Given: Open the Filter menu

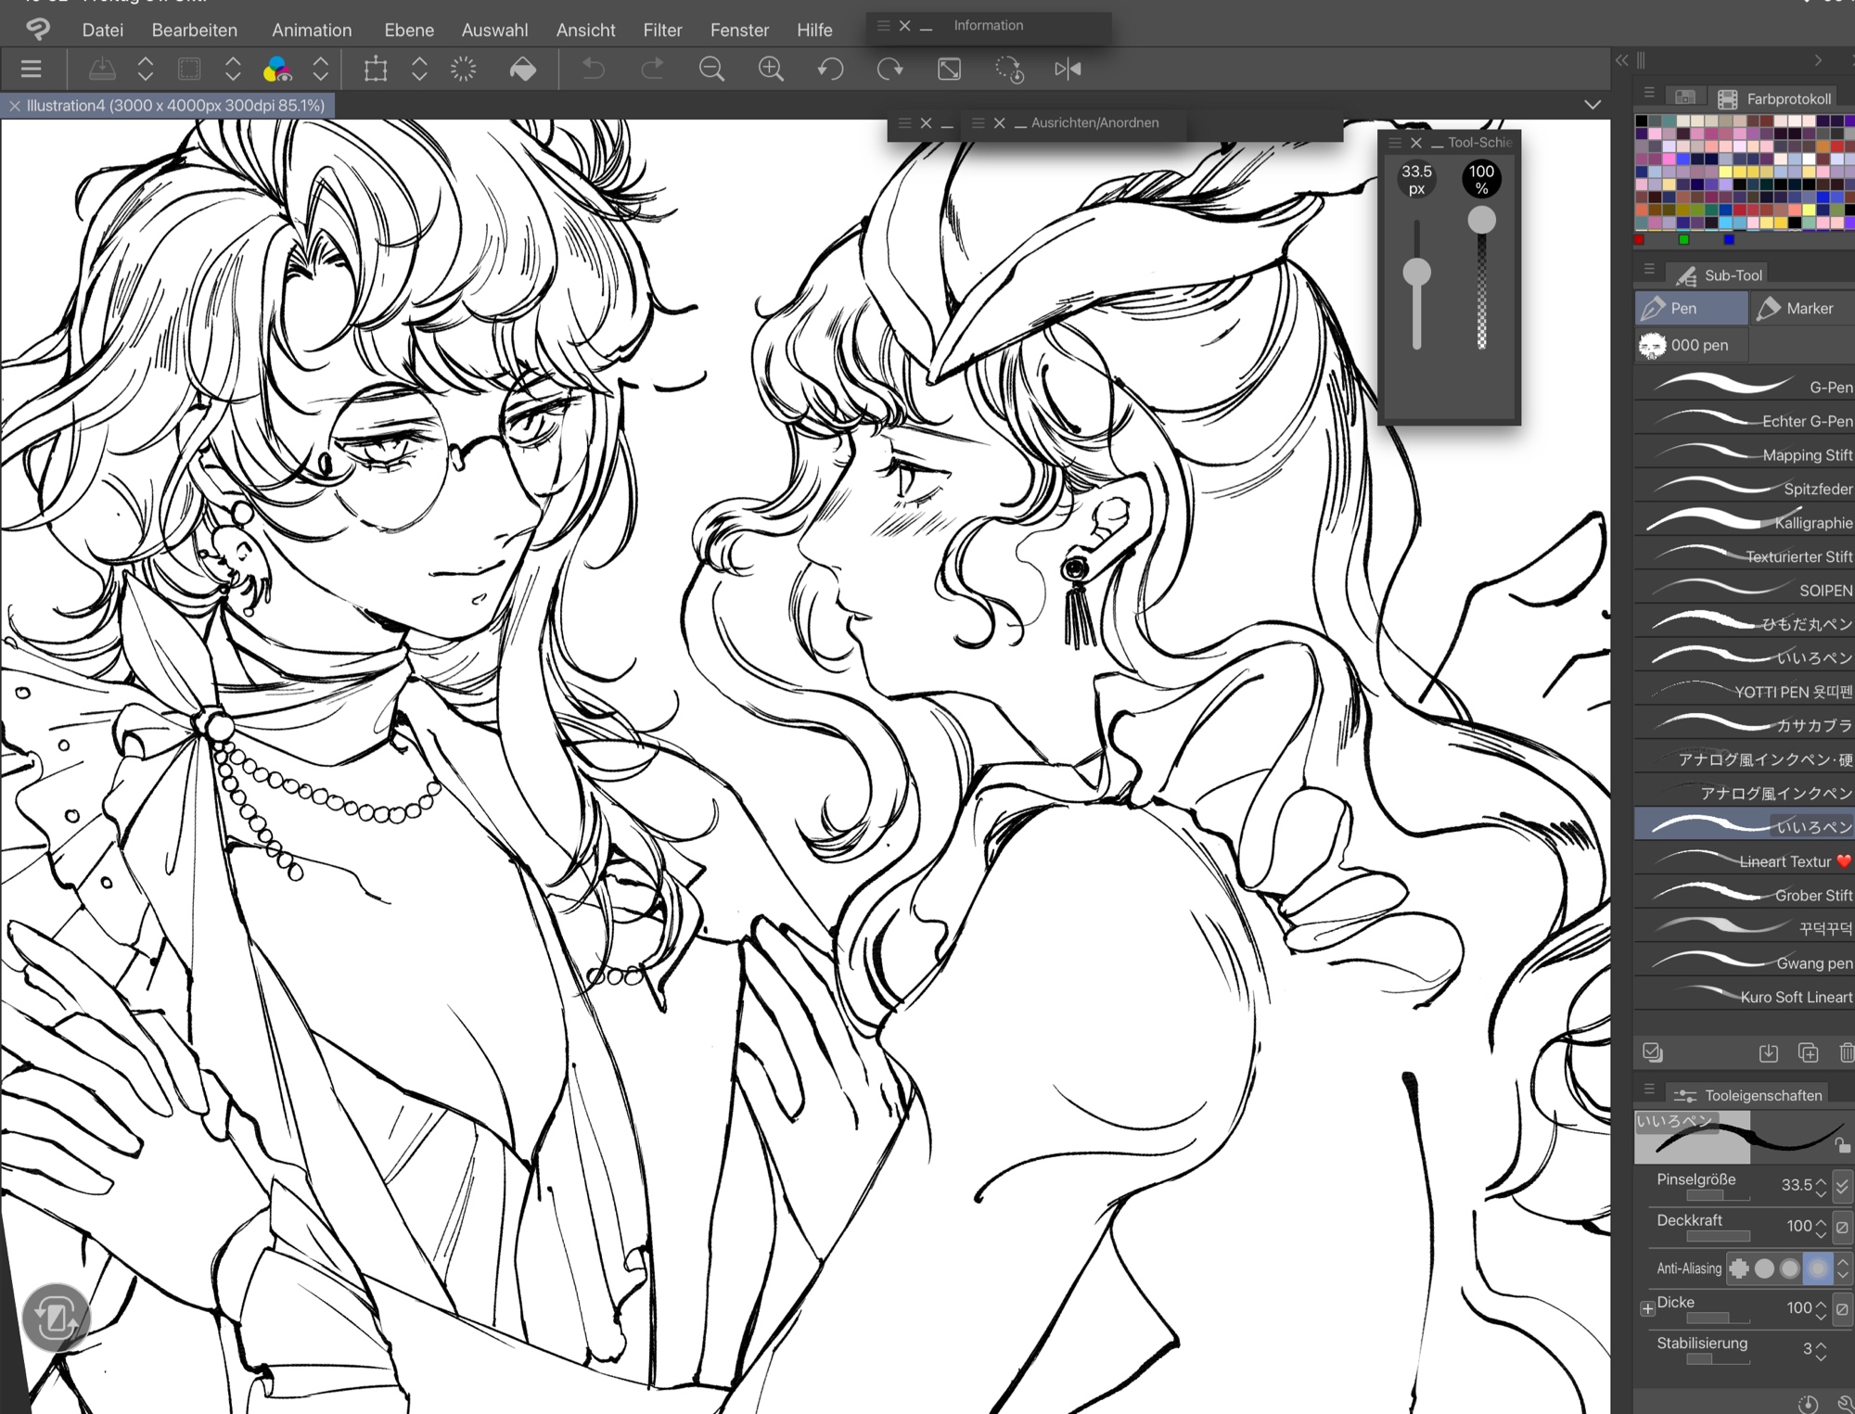Looking at the screenshot, I should click(662, 30).
